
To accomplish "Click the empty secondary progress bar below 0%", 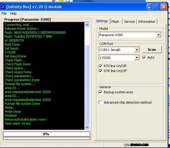I will [x=47, y=138].
